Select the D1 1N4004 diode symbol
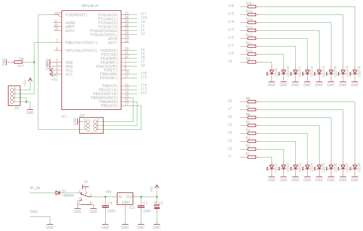 pyautogui.click(x=58, y=193)
